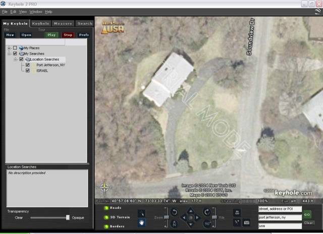Click the center of the navigation pad
The width and height of the screenshot is (323, 234).
tap(191, 217)
